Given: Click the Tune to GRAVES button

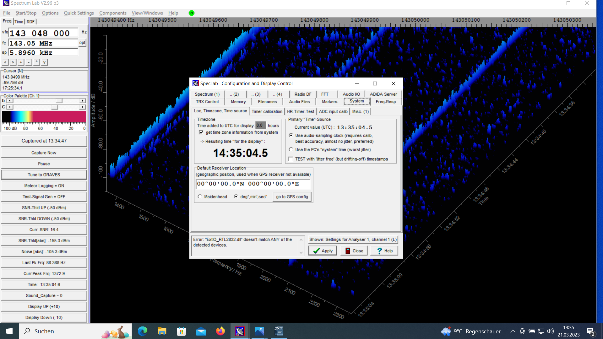Looking at the screenshot, I should 44,175.
